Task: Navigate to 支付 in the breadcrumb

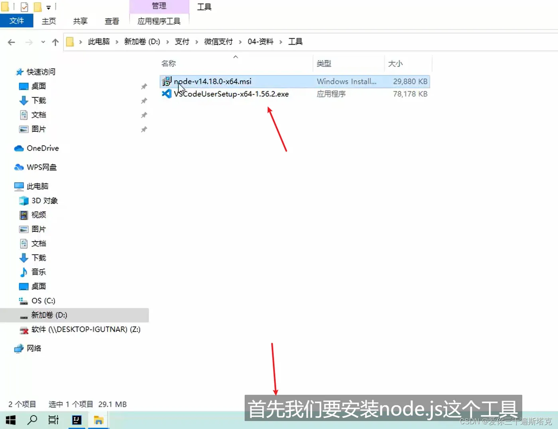Action: (x=182, y=41)
